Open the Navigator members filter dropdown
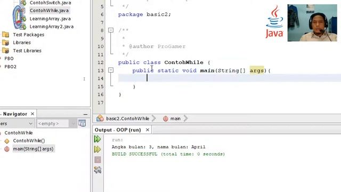341x192 pixels. click(x=17, y=123)
